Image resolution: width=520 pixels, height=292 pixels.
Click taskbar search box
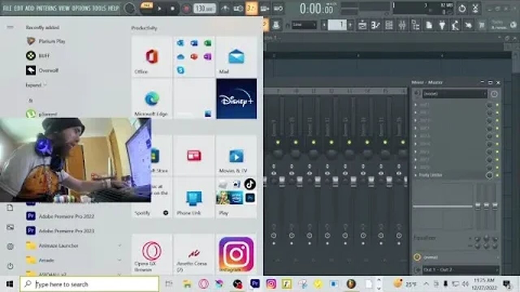point(90,284)
